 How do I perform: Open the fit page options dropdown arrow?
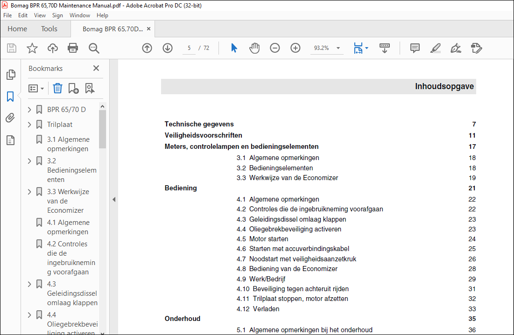[x=367, y=48]
